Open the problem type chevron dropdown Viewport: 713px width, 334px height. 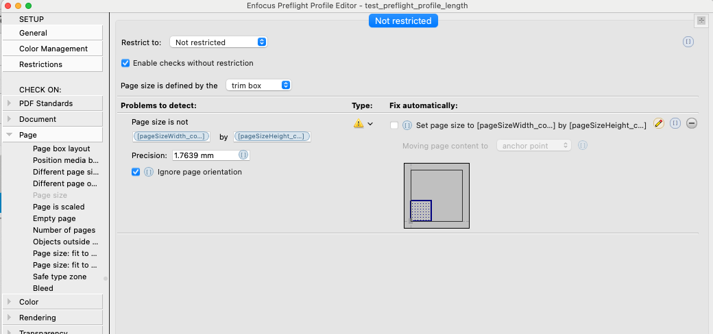(x=370, y=123)
